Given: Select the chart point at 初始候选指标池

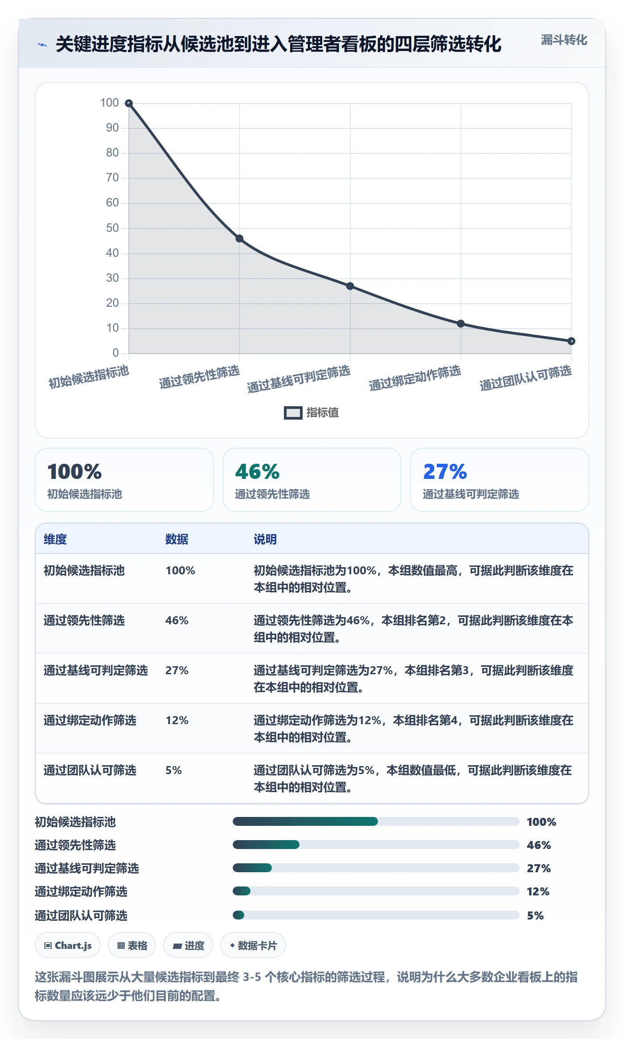Looking at the screenshot, I should 129,103.
